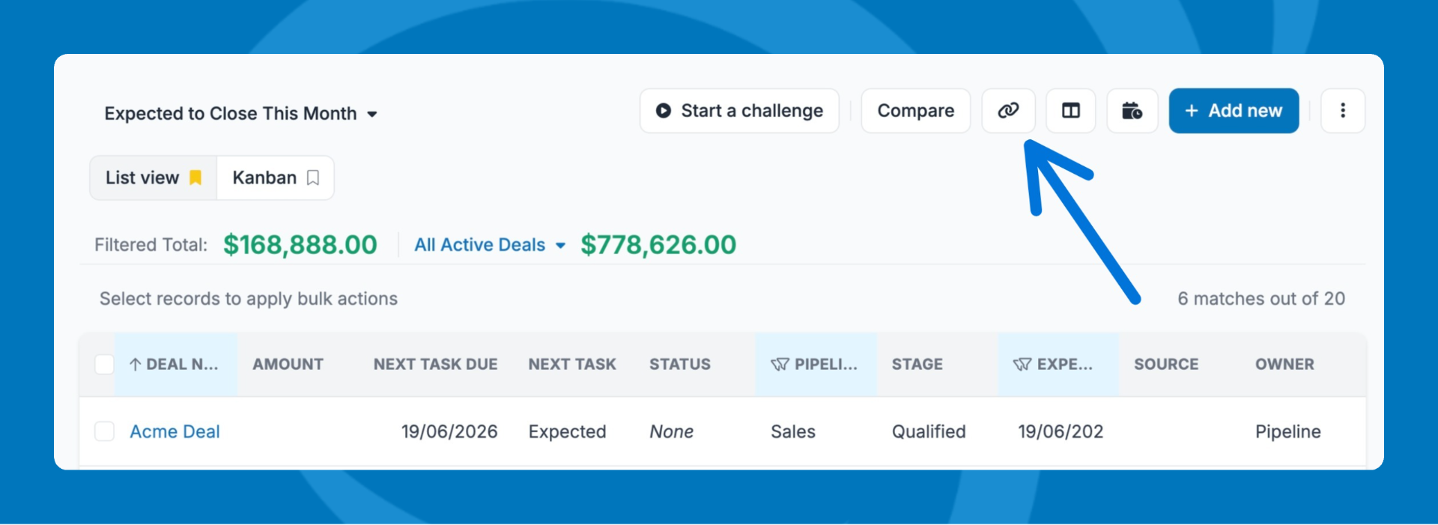Open the Acme Deal link
The image size is (1438, 525).
tap(175, 431)
